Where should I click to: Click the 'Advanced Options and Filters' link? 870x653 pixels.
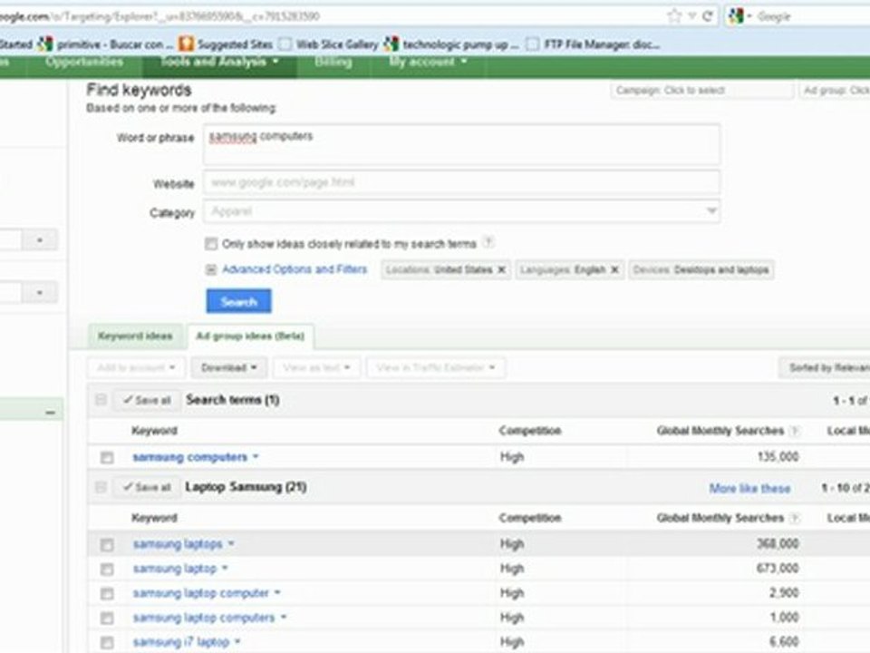click(x=295, y=269)
